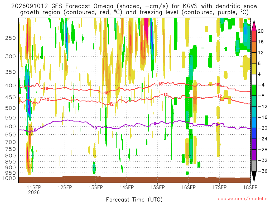Viewport: 270px width, 202px height.
Task: Select the gray -36 color swatch
Action: tap(254, 166)
